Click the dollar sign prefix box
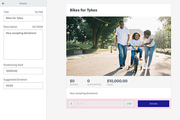Image resolution: width=180 pixels, height=120 pixels. tap(71, 103)
